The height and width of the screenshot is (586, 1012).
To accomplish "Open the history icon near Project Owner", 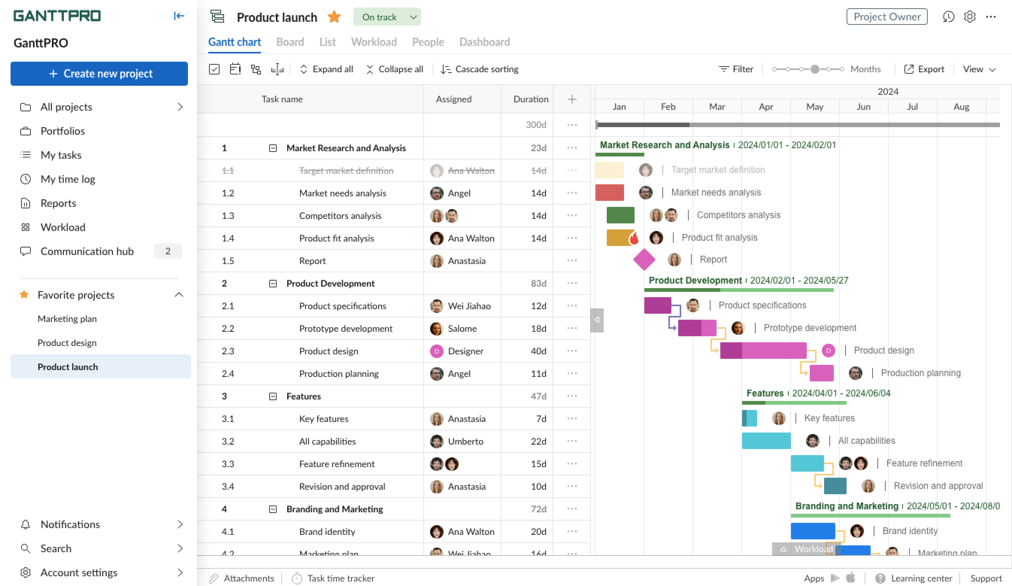I will pyautogui.click(x=948, y=17).
